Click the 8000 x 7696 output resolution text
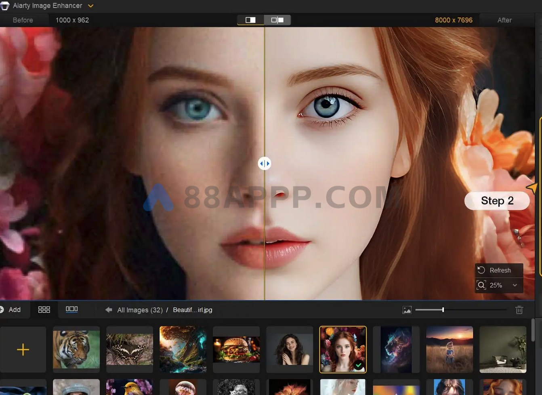Viewport: 542px width, 395px height. [x=454, y=20]
